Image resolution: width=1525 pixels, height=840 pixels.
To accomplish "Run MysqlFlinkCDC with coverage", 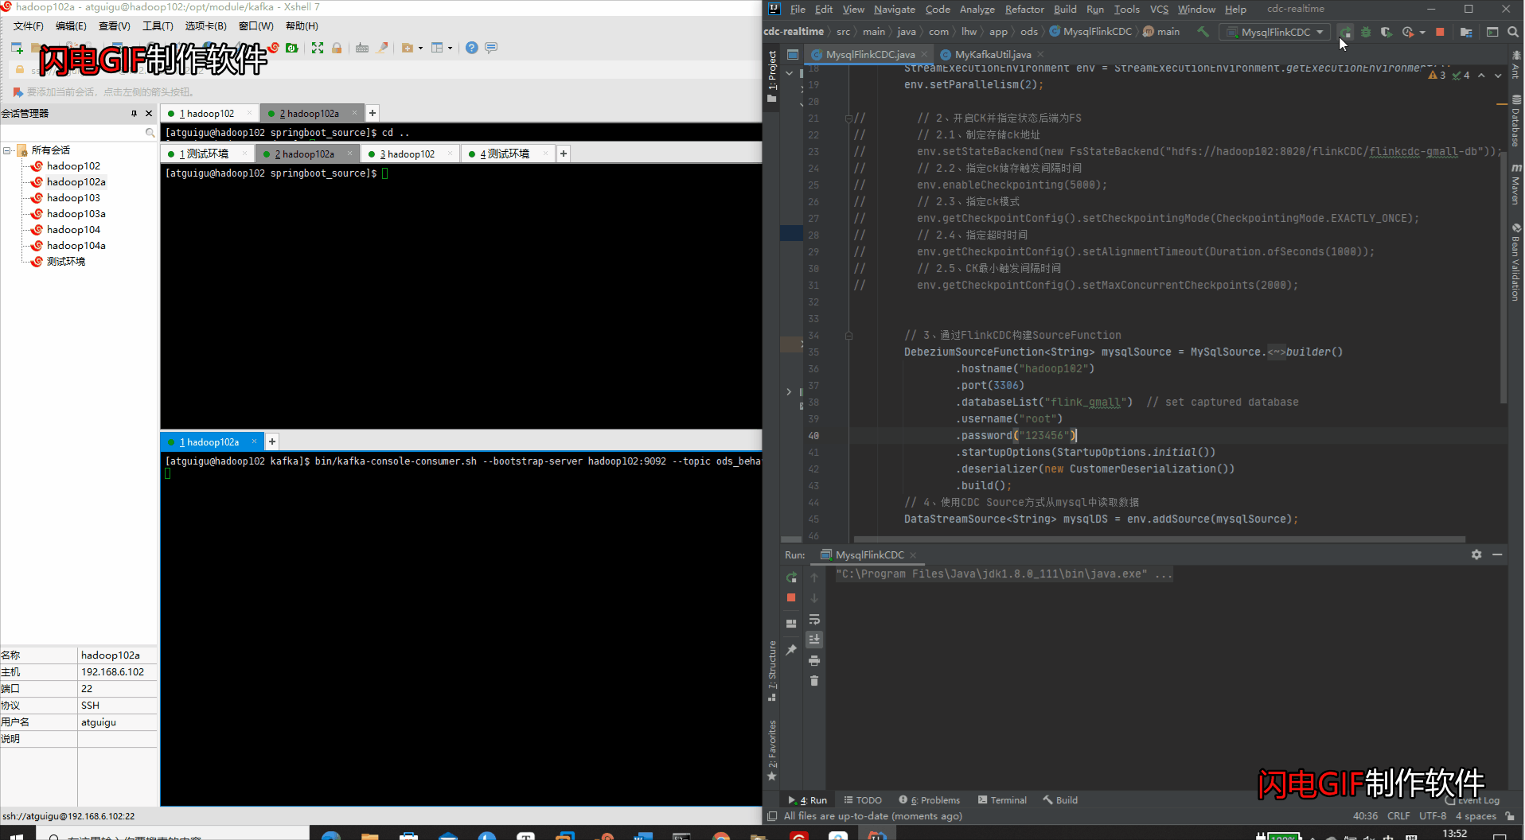I will pos(1387,32).
